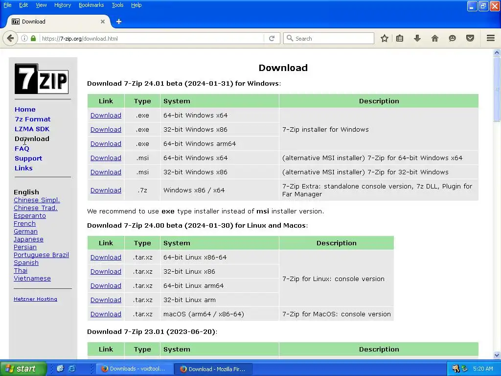Image resolution: width=501 pixels, height=376 pixels.
Task: Switch language to Portuguese Brazil
Action: (41, 255)
